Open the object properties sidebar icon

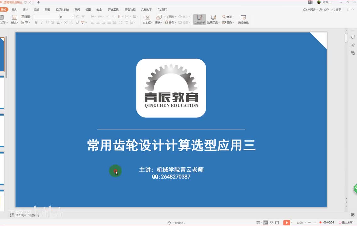pos(353,37)
